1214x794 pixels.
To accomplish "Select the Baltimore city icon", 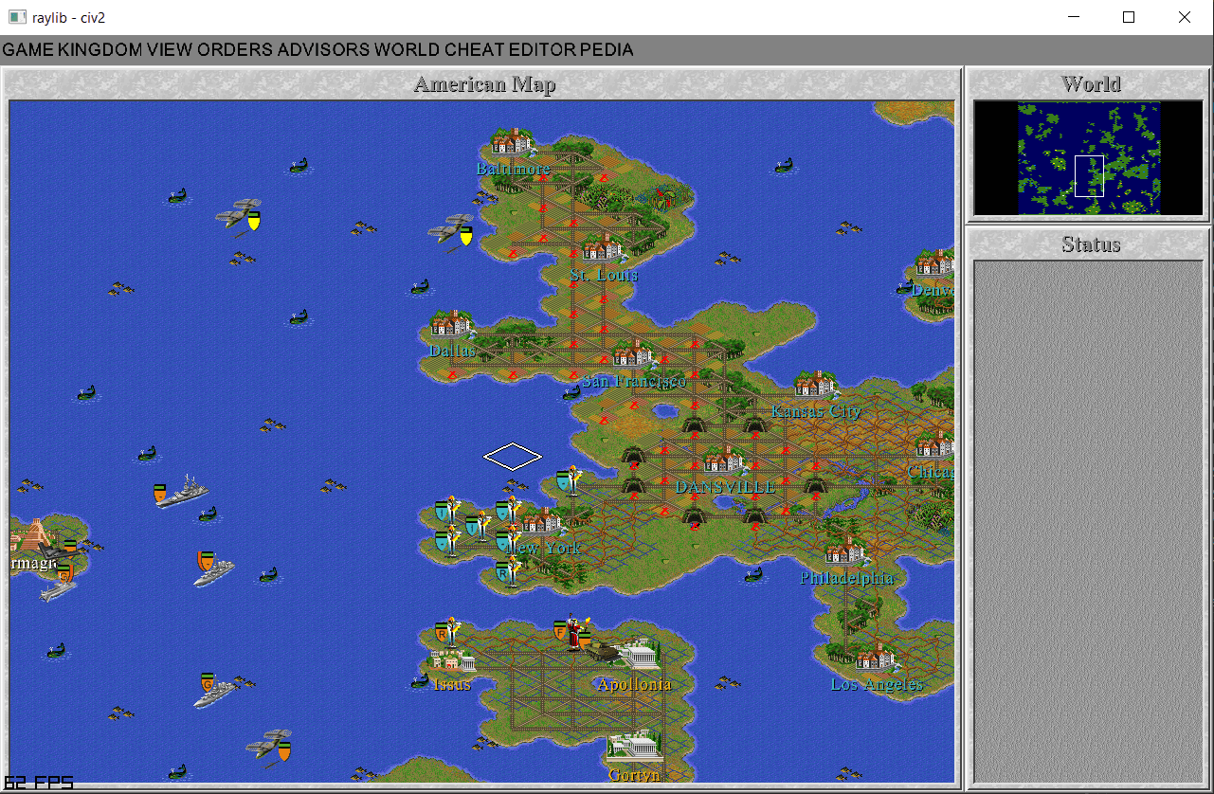I will 512,141.
